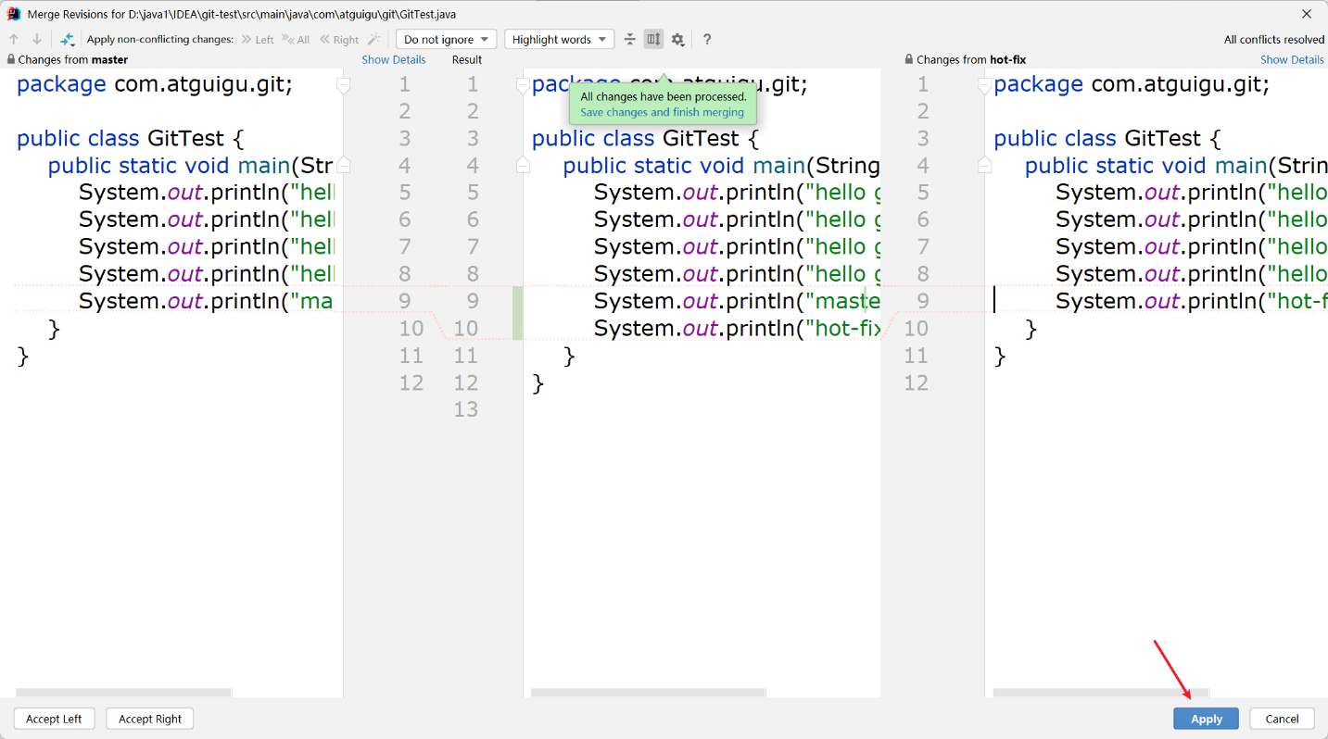Show Details for master changes
Screen dimensions: 1328x739
[x=394, y=59]
